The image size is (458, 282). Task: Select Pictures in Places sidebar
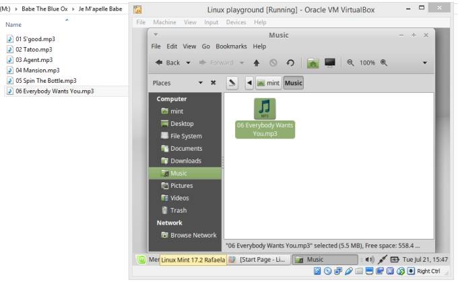[x=185, y=186]
